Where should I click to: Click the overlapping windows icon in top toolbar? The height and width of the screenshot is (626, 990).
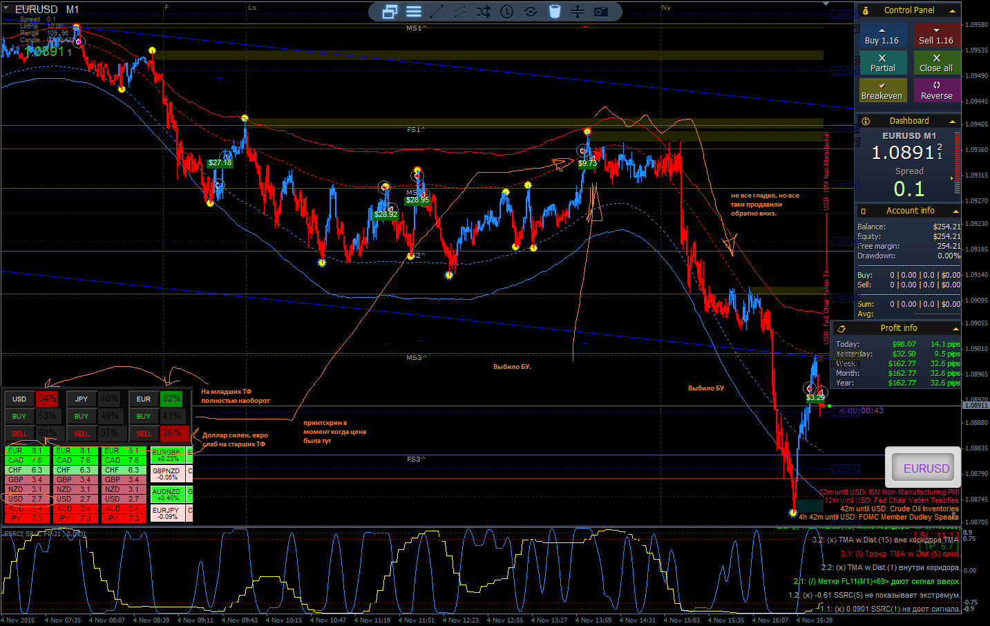[390, 12]
